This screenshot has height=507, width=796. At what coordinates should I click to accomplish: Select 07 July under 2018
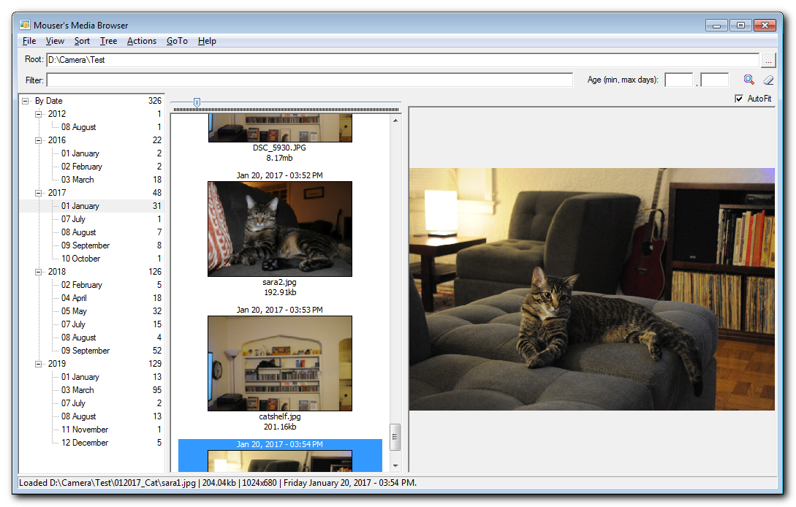point(73,325)
